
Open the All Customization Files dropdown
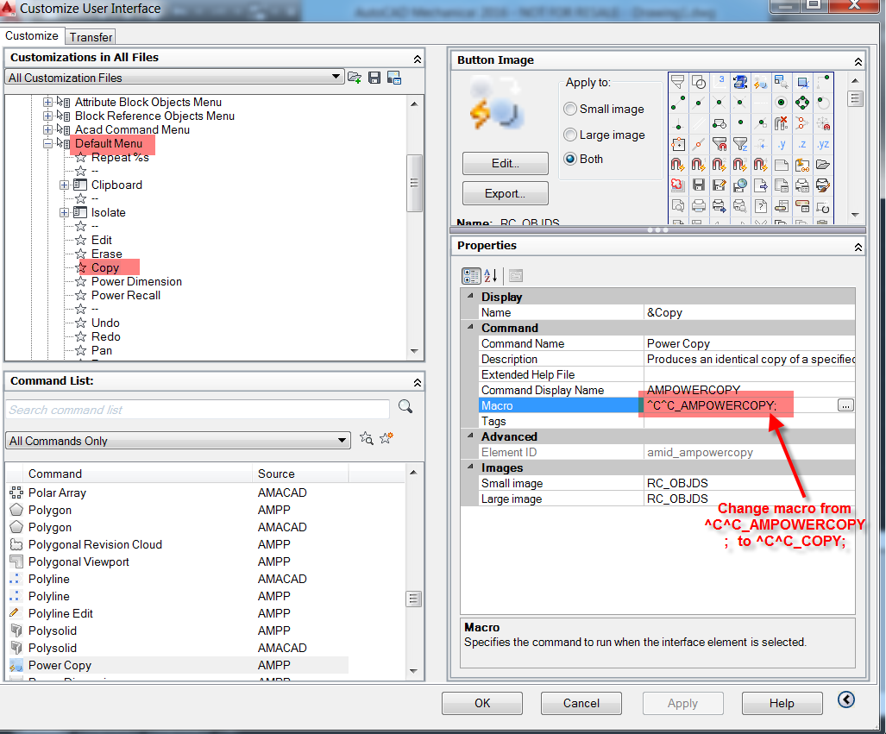pyautogui.click(x=337, y=76)
